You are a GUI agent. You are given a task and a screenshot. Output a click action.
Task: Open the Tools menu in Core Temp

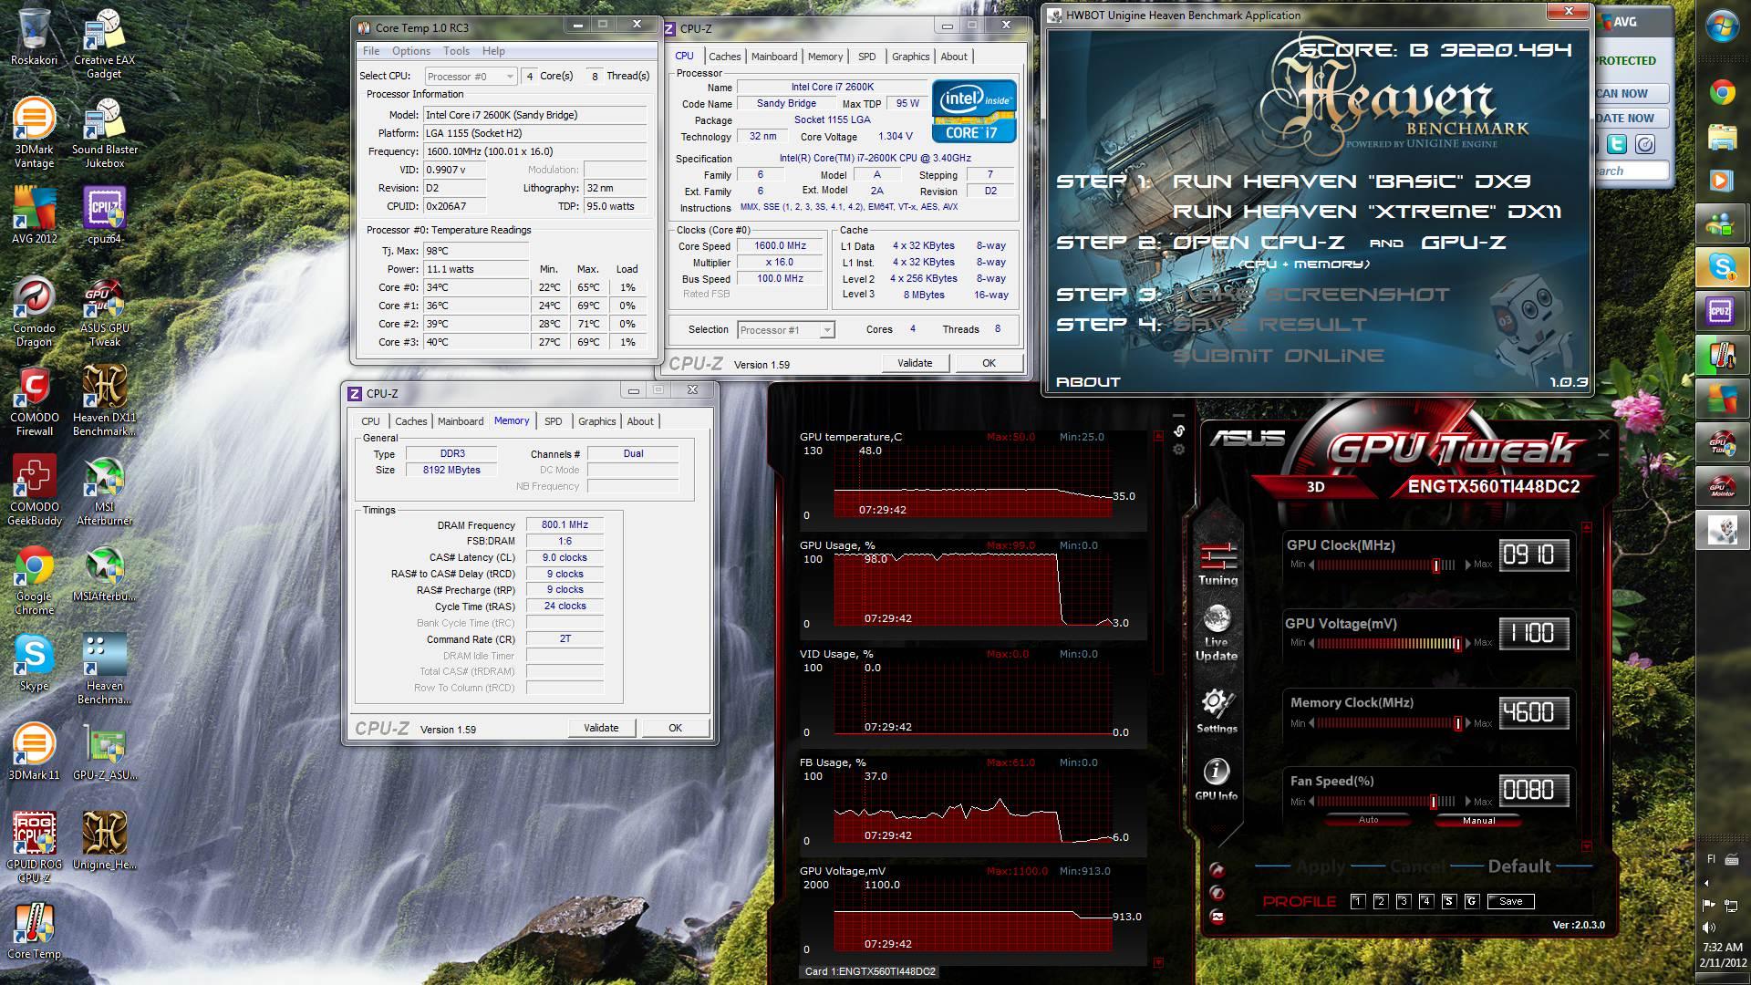457,51
